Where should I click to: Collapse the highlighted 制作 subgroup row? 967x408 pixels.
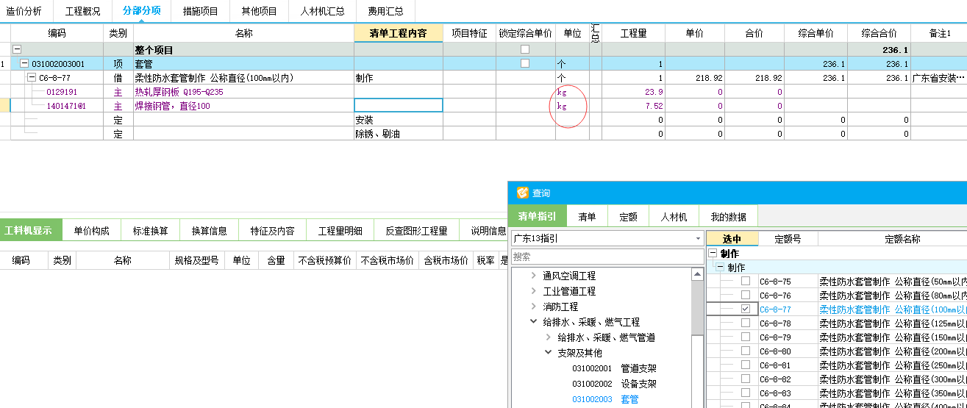720,268
